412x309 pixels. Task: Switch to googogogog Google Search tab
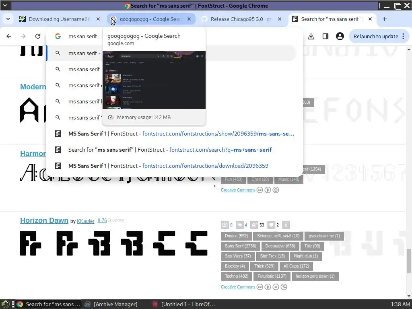click(151, 19)
